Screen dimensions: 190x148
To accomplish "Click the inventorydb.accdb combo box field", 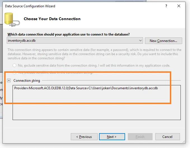I will pyautogui.click(x=73, y=41).
